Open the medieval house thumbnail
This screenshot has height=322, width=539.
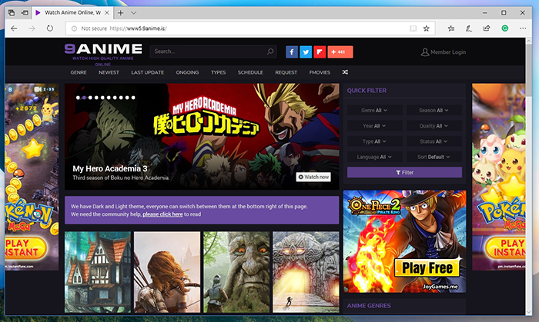98,272
